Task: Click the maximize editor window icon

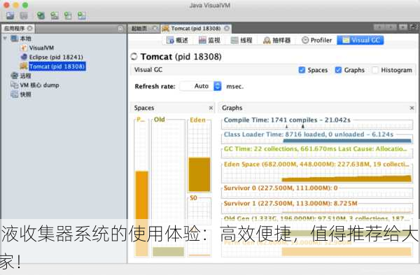Action: coord(414,27)
